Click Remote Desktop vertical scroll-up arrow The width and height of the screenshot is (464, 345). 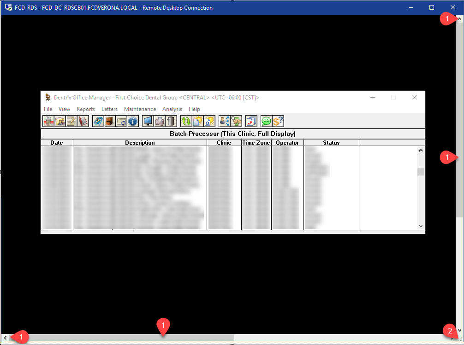[x=459, y=18]
